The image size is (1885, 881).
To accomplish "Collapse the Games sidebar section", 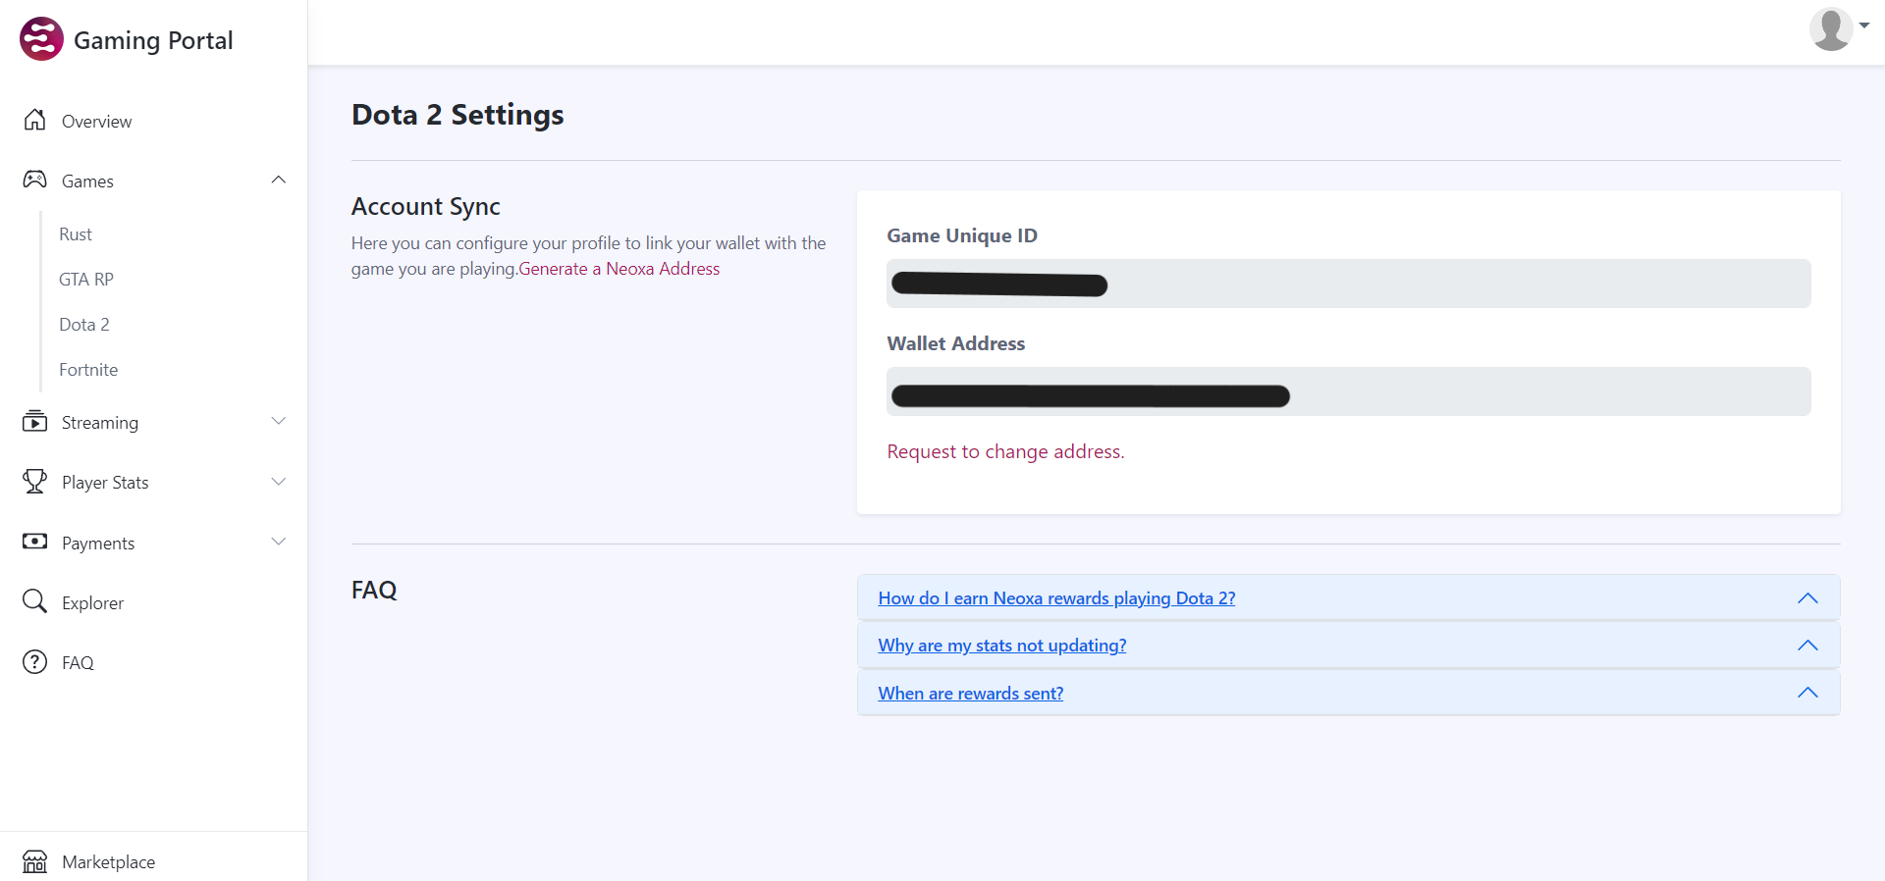I will tap(279, 180).
